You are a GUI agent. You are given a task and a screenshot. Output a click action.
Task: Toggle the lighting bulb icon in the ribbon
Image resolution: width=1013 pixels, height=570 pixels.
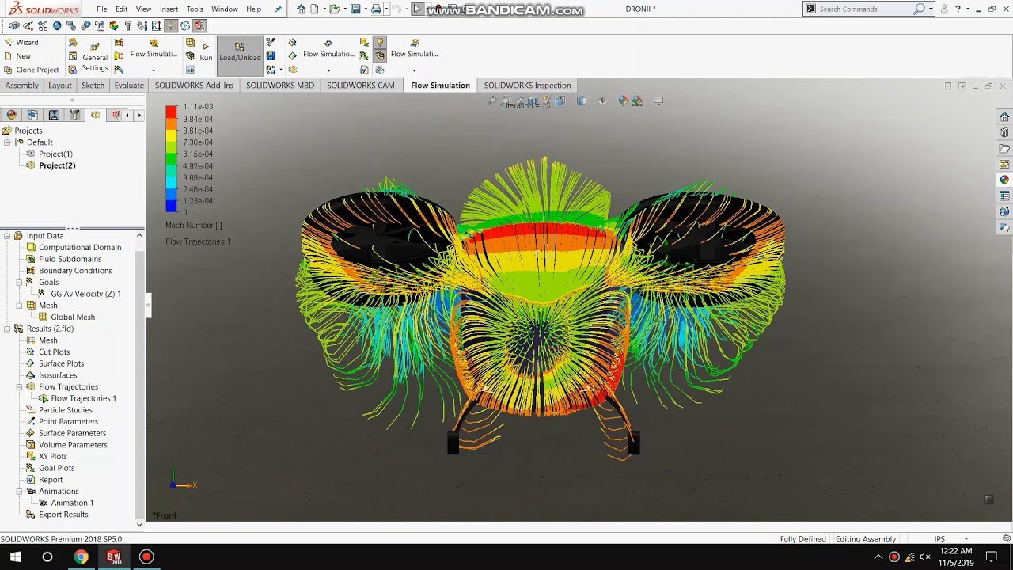380,43
